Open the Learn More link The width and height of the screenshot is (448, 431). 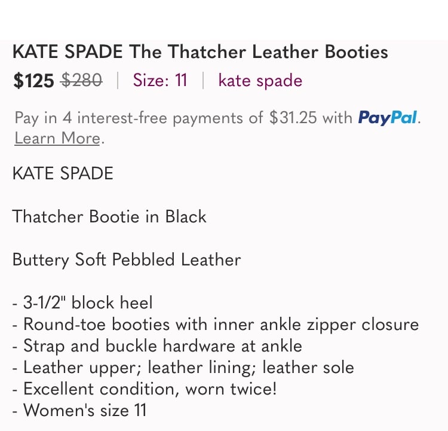coord(57,139)
